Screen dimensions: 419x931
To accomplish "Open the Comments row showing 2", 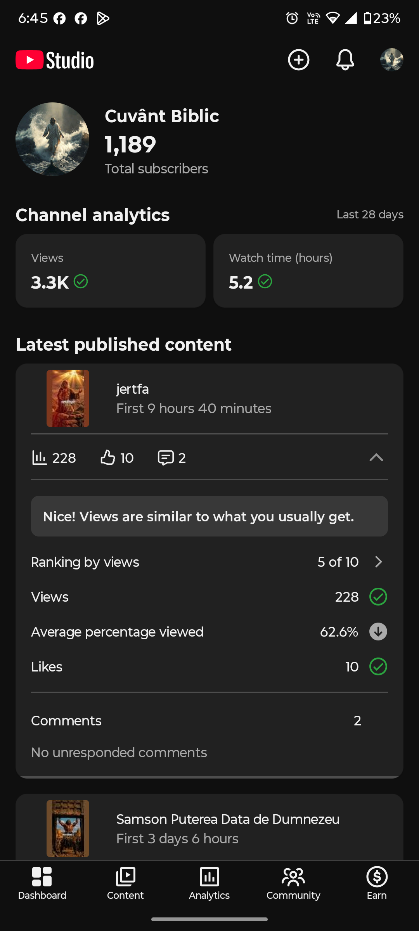I will pos(209,721).
